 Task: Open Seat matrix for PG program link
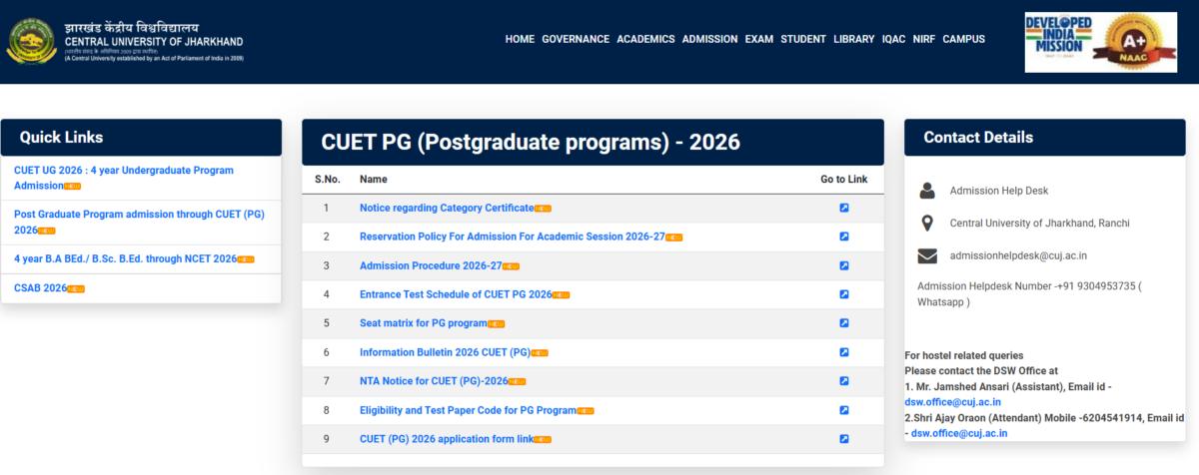424,323
